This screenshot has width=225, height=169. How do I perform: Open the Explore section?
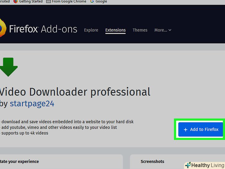91,30
